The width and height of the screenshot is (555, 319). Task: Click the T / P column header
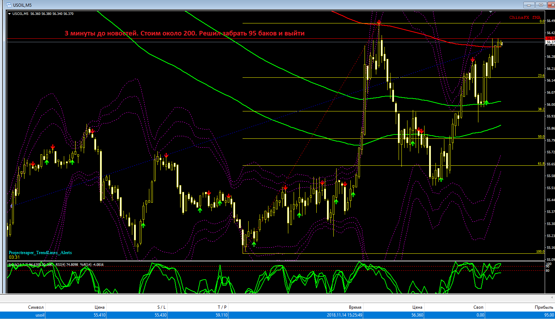222,307
